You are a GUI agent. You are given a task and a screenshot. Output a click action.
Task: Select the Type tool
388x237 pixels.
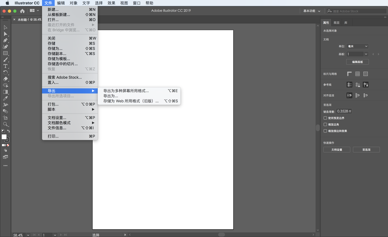pos(5,66)
